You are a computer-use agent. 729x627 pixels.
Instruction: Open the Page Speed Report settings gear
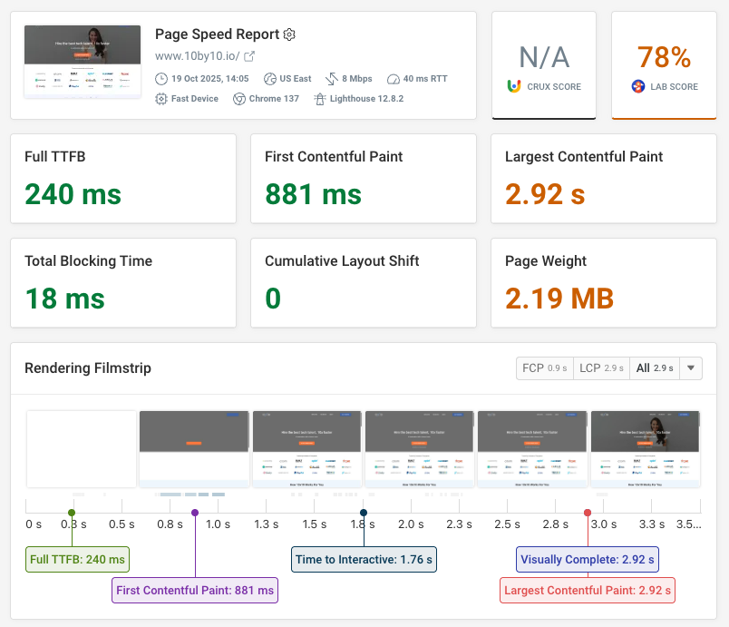[290, 34]
